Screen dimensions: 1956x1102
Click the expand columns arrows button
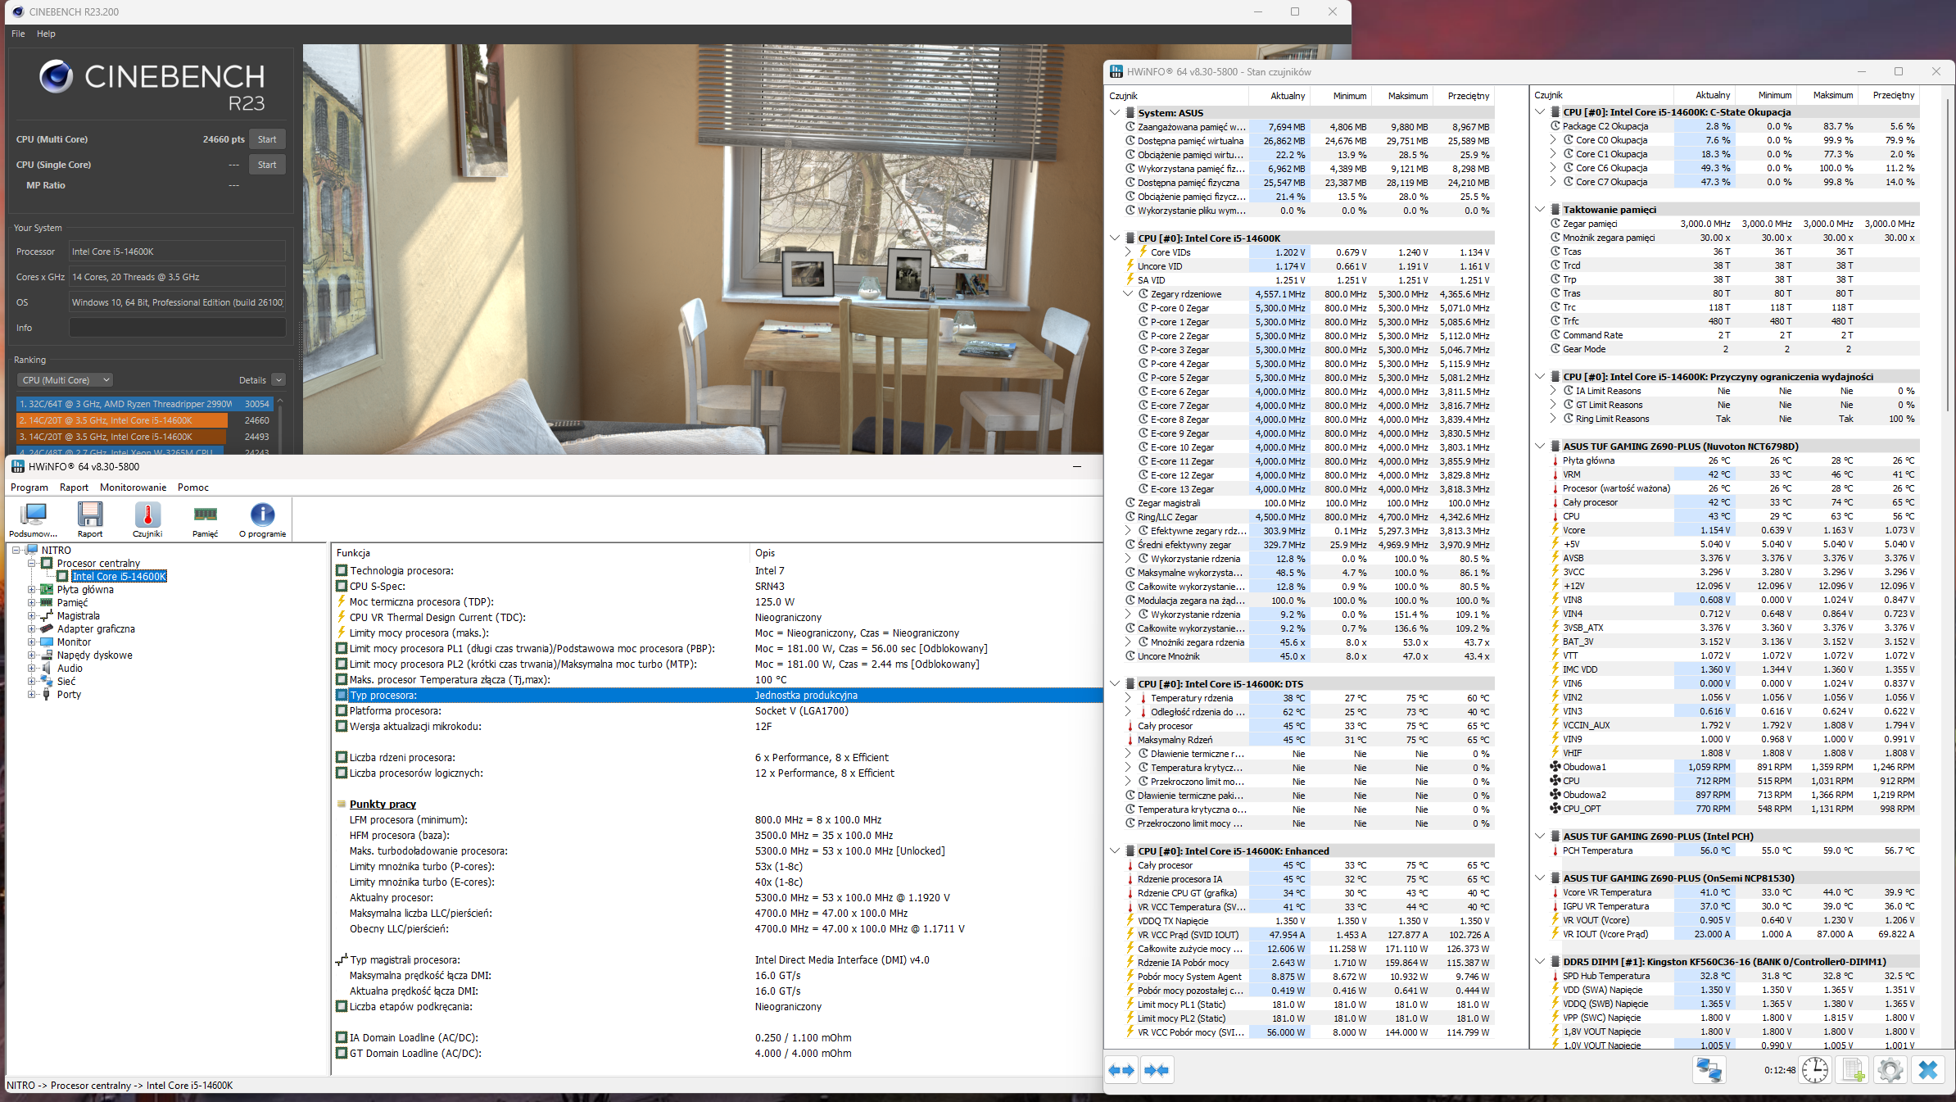[x=1121, y=1070]
